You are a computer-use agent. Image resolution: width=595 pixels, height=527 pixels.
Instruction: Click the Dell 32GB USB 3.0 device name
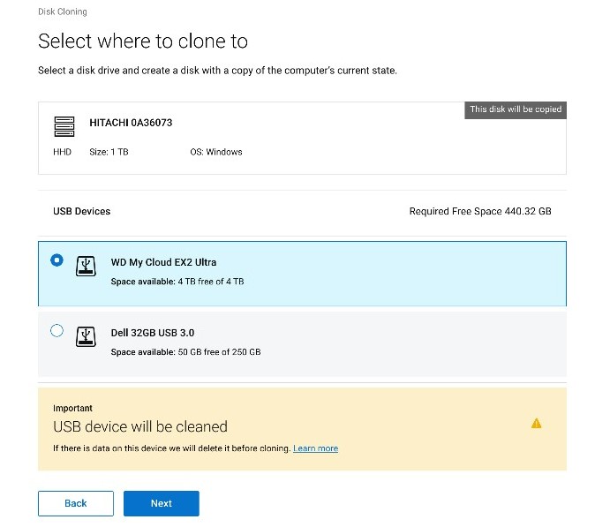[x=152, y=333]
